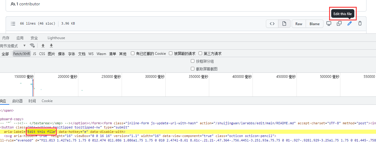Viewport: 376px width, 145px height.
Task: Switch to rendered file view icon
Action: click(x=284, y=24)
